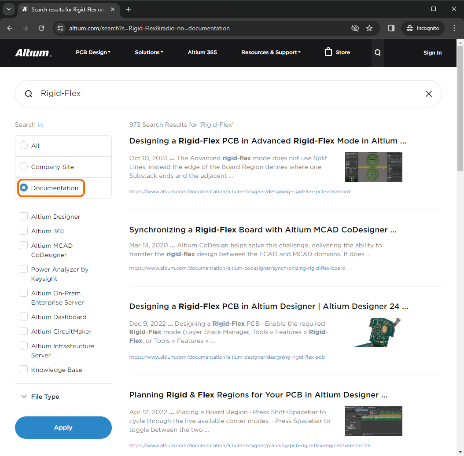Check the Altium MCAD CoDesigner filter

(24, 245)
